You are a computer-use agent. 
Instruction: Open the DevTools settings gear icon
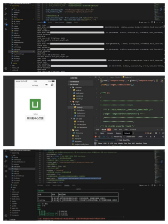click(x=156, y=133)
